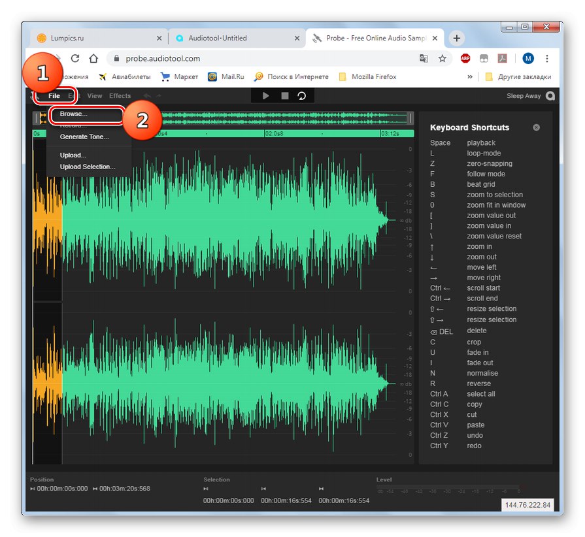Open the AdBlock Plus extension icon
This screenshot has width=585, height=537.
465,59
